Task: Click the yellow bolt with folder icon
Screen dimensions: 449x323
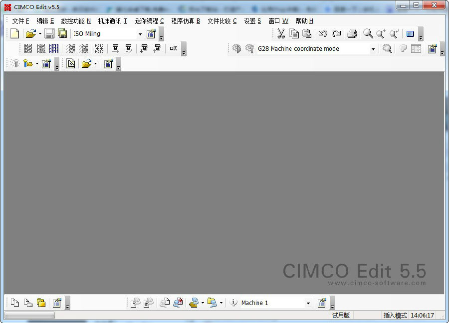Action: pos(28,63)
